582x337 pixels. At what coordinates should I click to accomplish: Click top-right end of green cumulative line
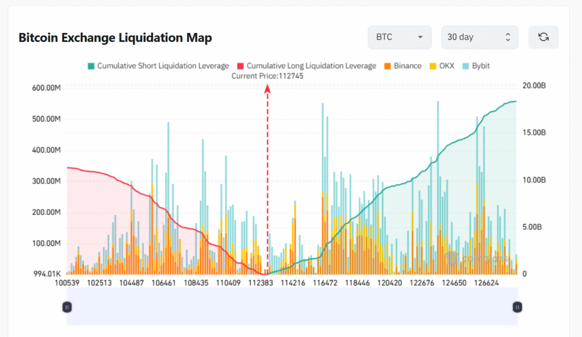[x=515, y=102]
